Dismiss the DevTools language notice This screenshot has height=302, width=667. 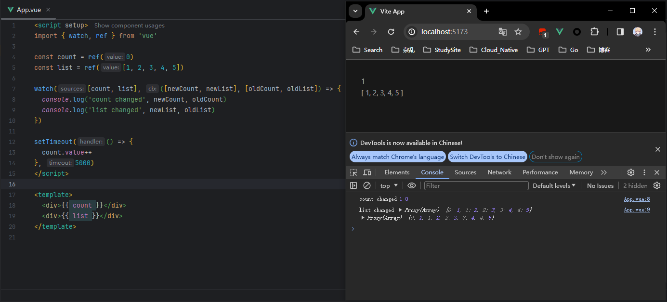pos(658,149)
